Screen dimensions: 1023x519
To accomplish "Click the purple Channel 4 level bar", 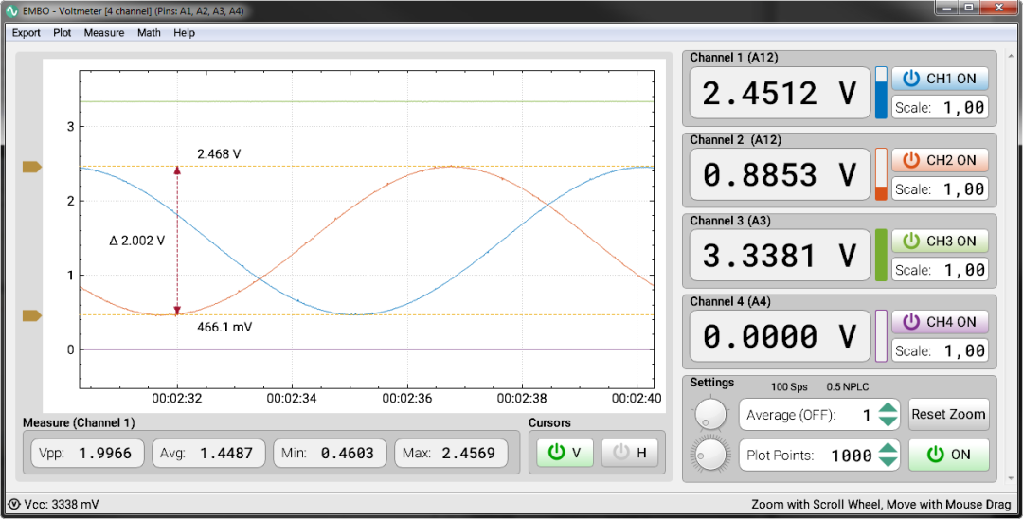I will 881,336.
